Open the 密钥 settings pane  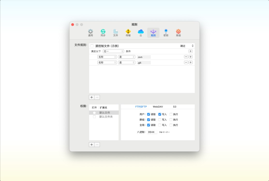tap(166, 32)
